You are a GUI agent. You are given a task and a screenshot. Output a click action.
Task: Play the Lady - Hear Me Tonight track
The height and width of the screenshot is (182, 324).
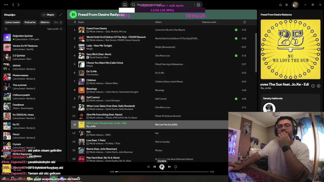pyautogui.click(x=162, y=47)
